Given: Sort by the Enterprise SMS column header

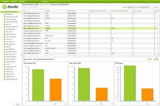Looking at the screenshot, I should [143, 11].
